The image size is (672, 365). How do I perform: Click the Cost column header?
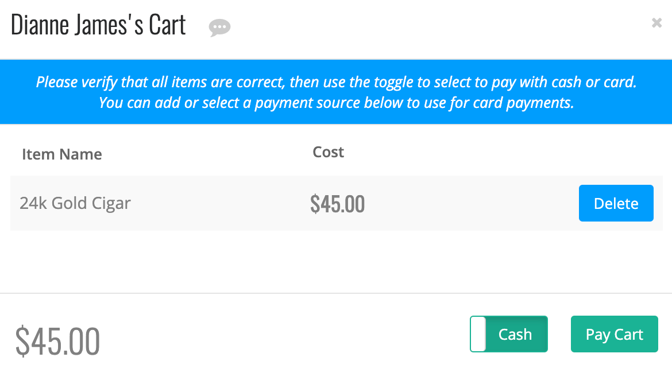(x=329, y=152)
